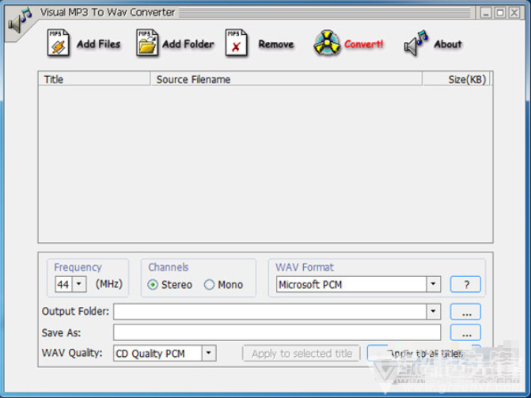This screenshot has height=398, width=531.
Task: Start conversion with red Convert! text
Action: 364,44
